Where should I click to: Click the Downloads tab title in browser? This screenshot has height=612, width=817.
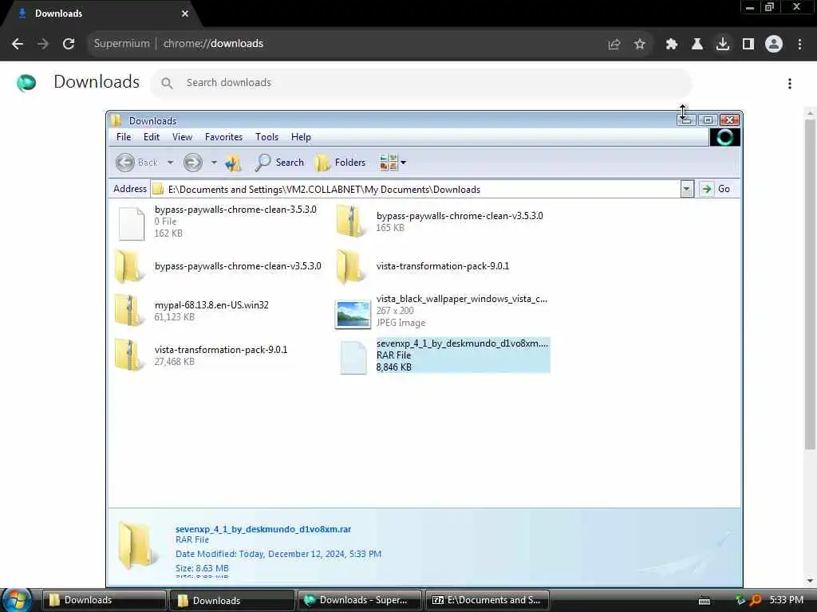pos(58,14)
